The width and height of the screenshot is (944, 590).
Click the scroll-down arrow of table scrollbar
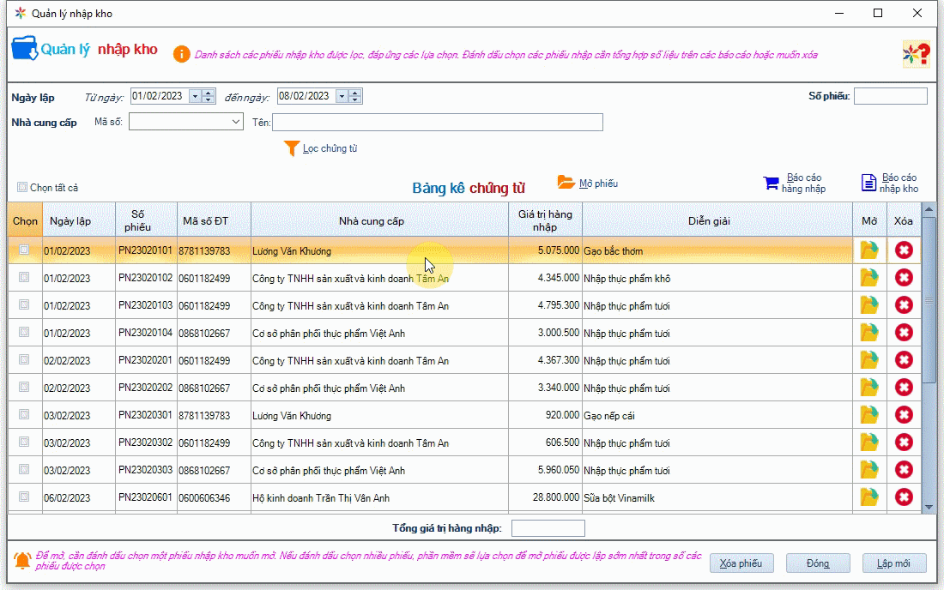pyautogui.click(x=929, y=507)
